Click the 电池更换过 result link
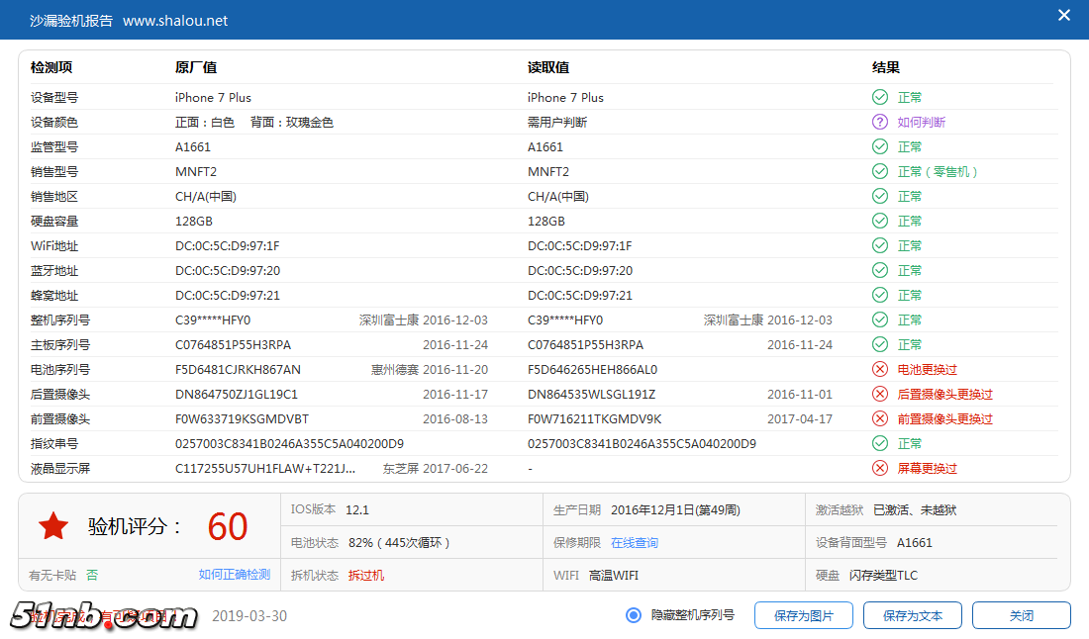The height and width of the screenshot is (639, 1089). coord(929,369)
